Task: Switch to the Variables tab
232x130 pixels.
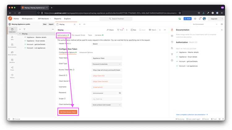Action: pyautogui.click(x=99, y=35)
